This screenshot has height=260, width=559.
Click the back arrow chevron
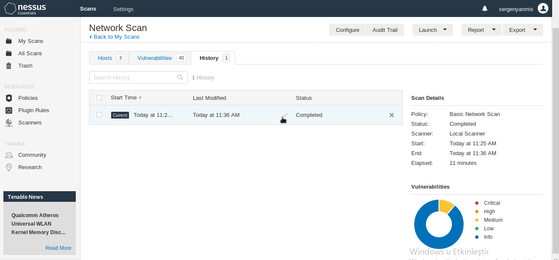click(91, 37)
